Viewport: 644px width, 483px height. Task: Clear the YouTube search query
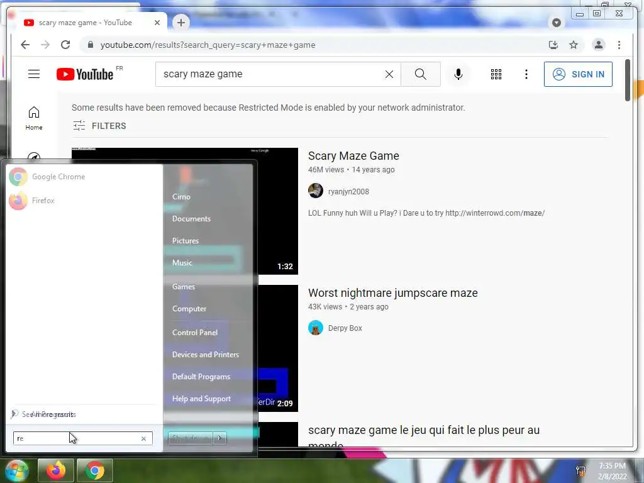click(x=389, y=74)
